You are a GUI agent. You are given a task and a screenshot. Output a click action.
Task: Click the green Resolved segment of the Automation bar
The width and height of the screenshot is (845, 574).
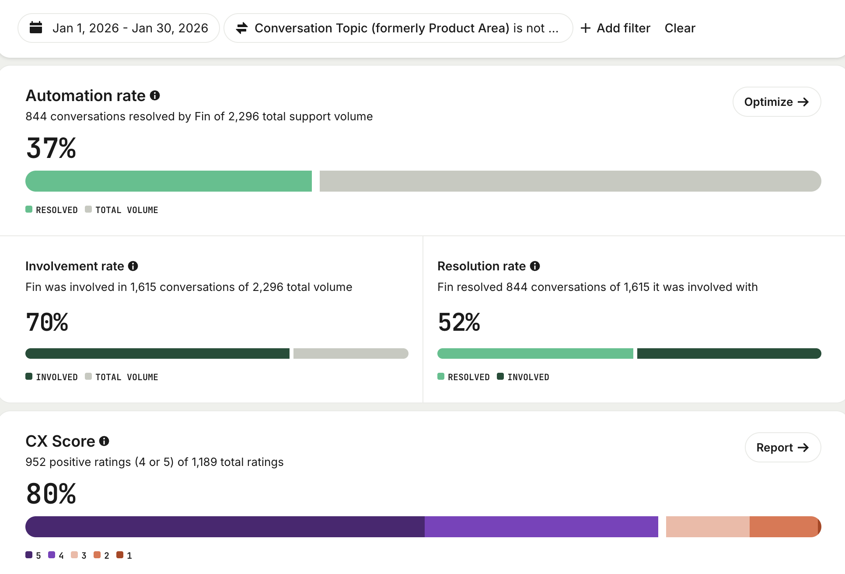click(168, 181)
